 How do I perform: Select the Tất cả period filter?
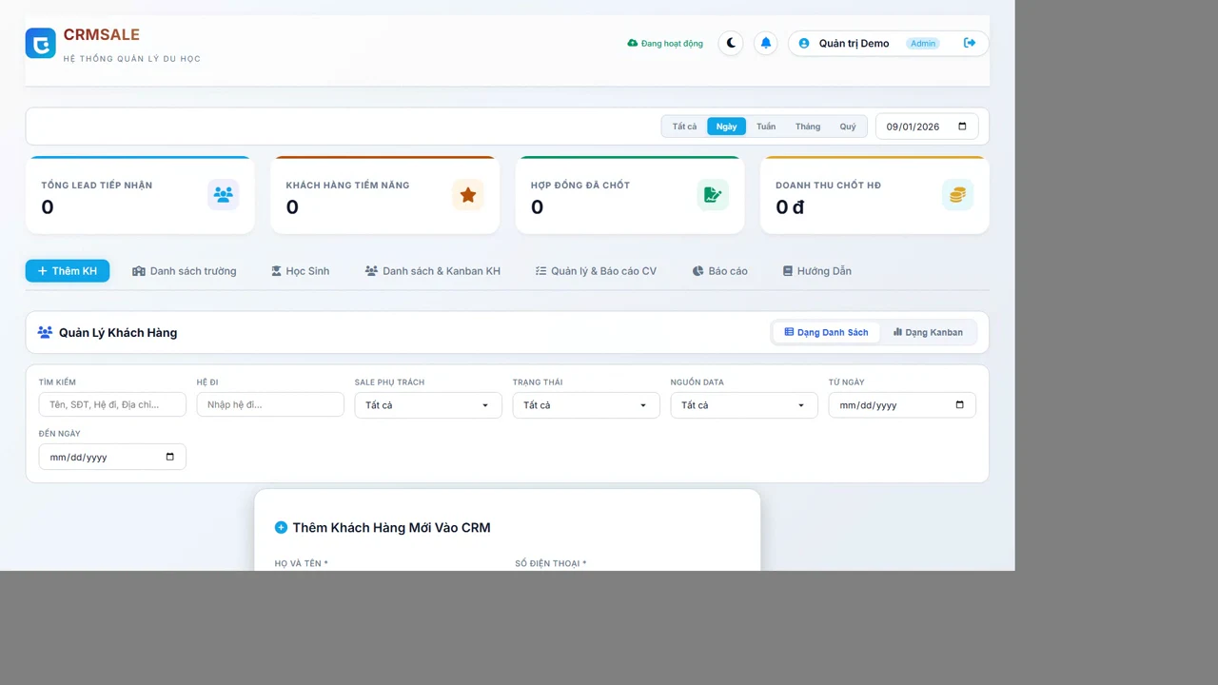[684, 127]
